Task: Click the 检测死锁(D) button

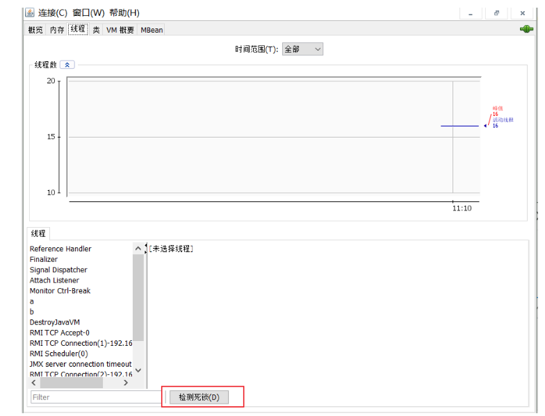Action: 199,397
